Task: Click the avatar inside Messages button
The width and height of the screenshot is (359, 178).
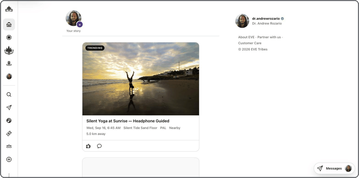Action: click(x=348, y=169)
